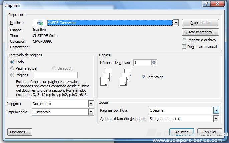Decrease the number of copies

[x=154, y=64]
